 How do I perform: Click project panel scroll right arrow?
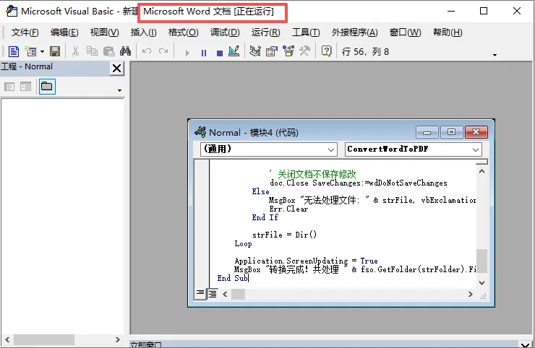pyautogui.click(x=118, y=339)
